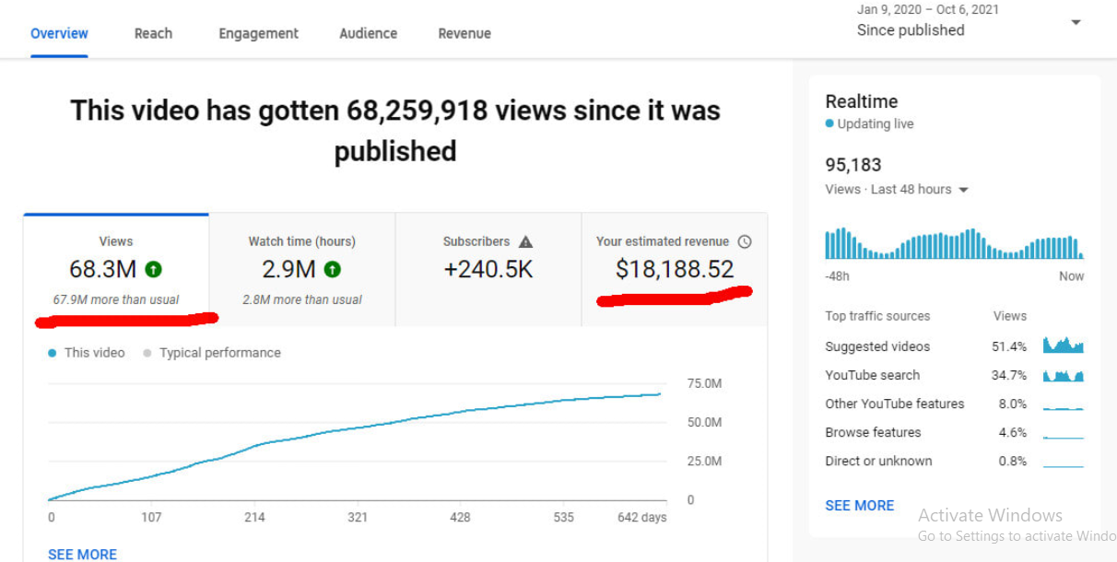The image size is (1117, 562).
Task: Click SEE MORE in the Realtime panel
Action: [859, 505]
